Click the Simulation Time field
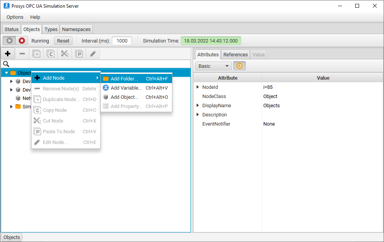This screenshot has height=242, width=384. [211, 41]
